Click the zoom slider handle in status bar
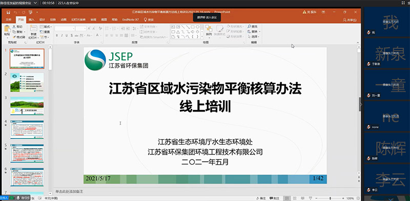This screenshot has height=201, width=410. 330,198
